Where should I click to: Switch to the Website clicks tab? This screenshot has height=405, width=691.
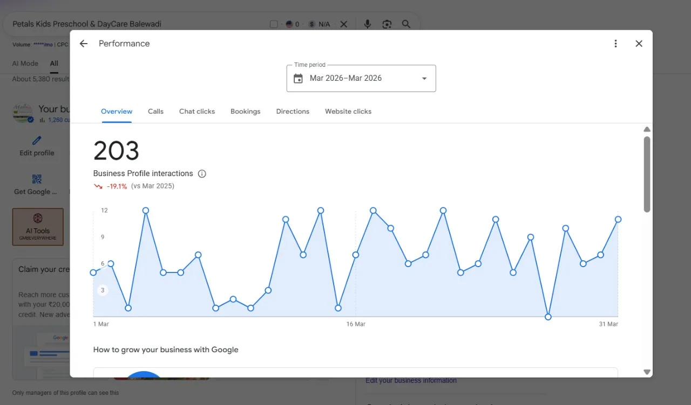(348, 111)
